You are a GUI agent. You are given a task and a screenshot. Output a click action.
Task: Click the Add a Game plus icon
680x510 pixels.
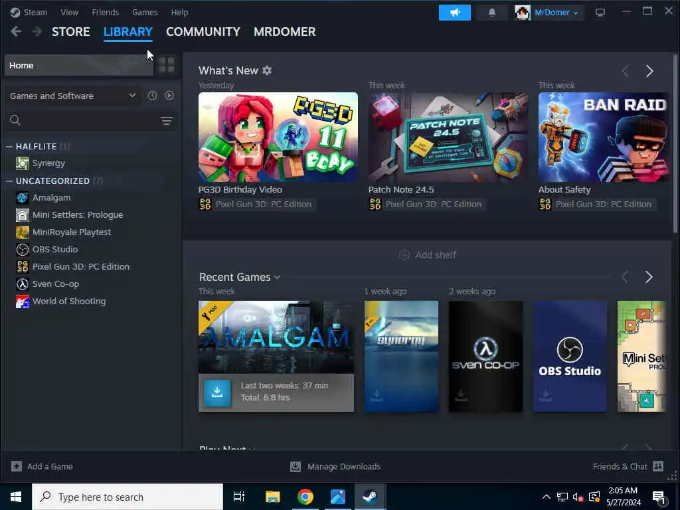(17, 467)
